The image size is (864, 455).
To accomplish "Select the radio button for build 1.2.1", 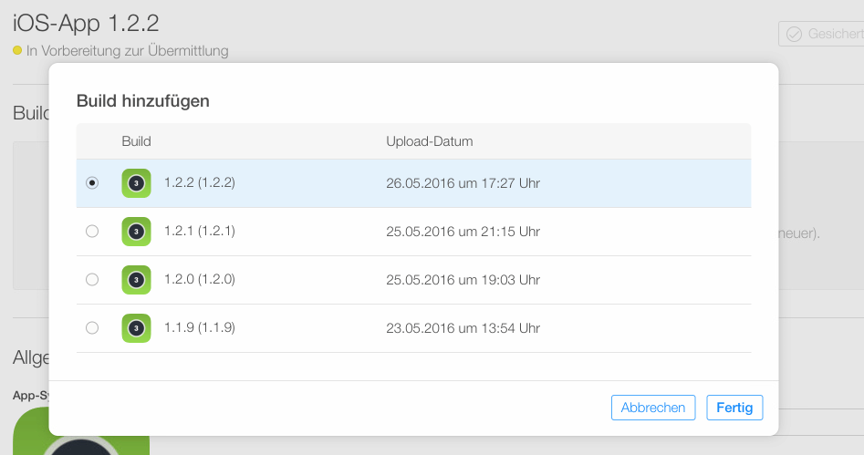I will click(92, 232).
